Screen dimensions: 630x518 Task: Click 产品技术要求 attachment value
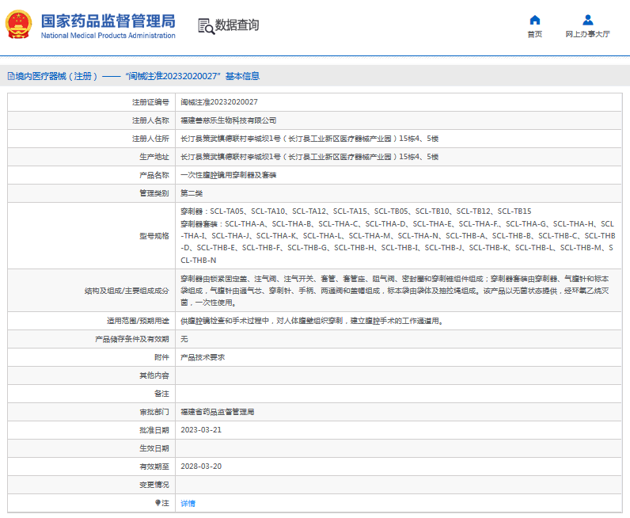coord(203,357)
